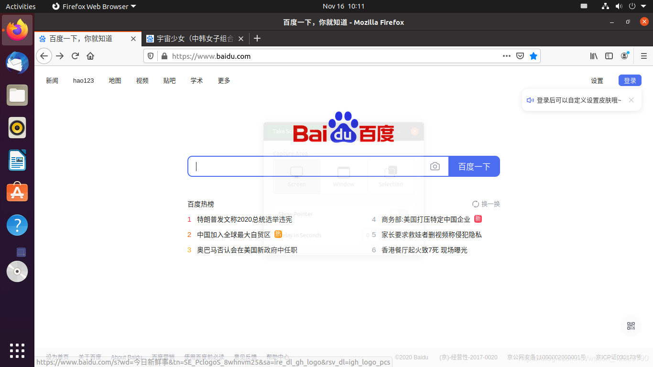Toggle the bookmark star

tap(533, 56)
